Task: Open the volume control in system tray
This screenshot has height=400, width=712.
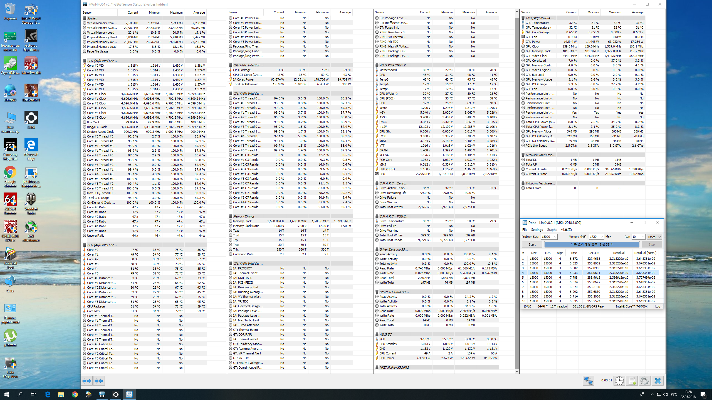Action: tap(665, 394)
